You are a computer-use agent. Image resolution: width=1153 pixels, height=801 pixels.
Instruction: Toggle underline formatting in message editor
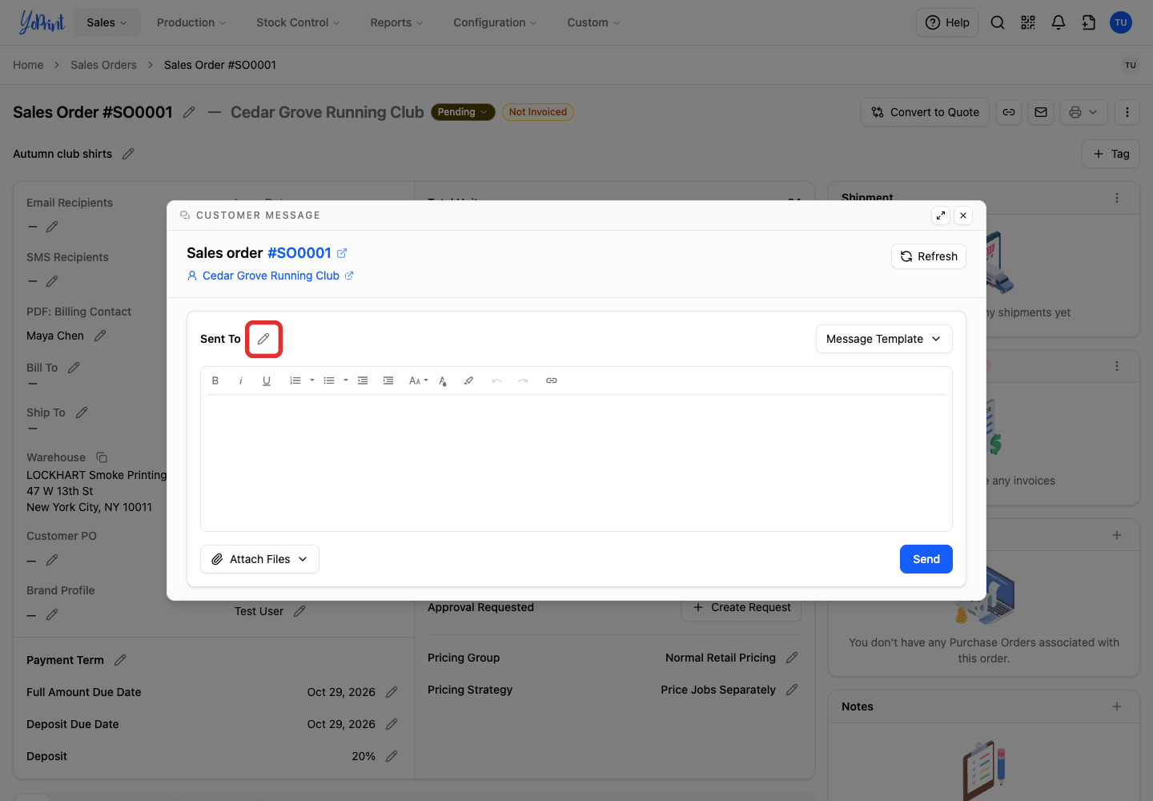point(267,380)
